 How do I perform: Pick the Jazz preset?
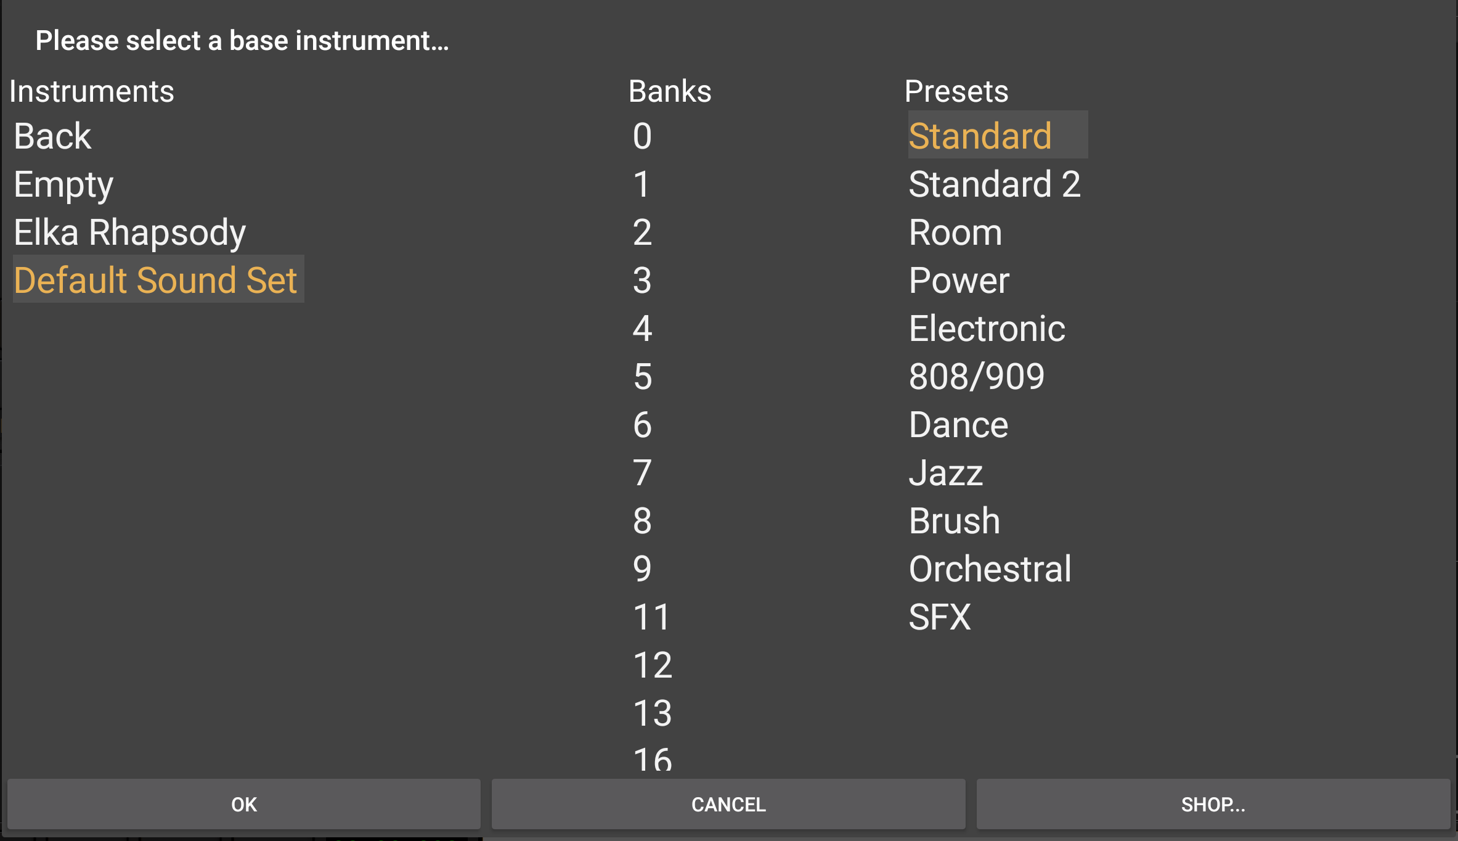(945, 473)
